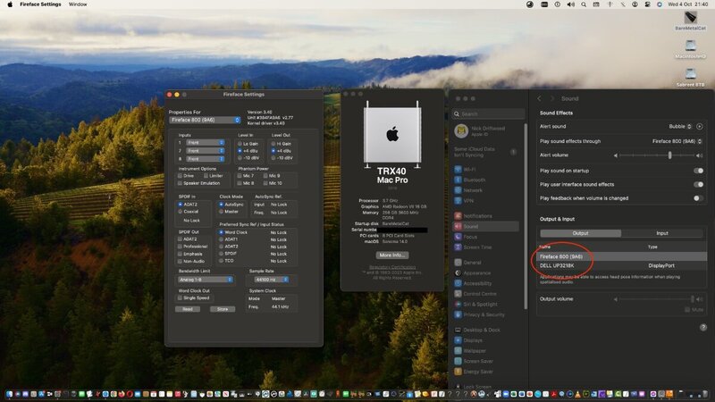Open the BareMetalCat desktop drive icon

pyautogui.click(x=690, y=18)
